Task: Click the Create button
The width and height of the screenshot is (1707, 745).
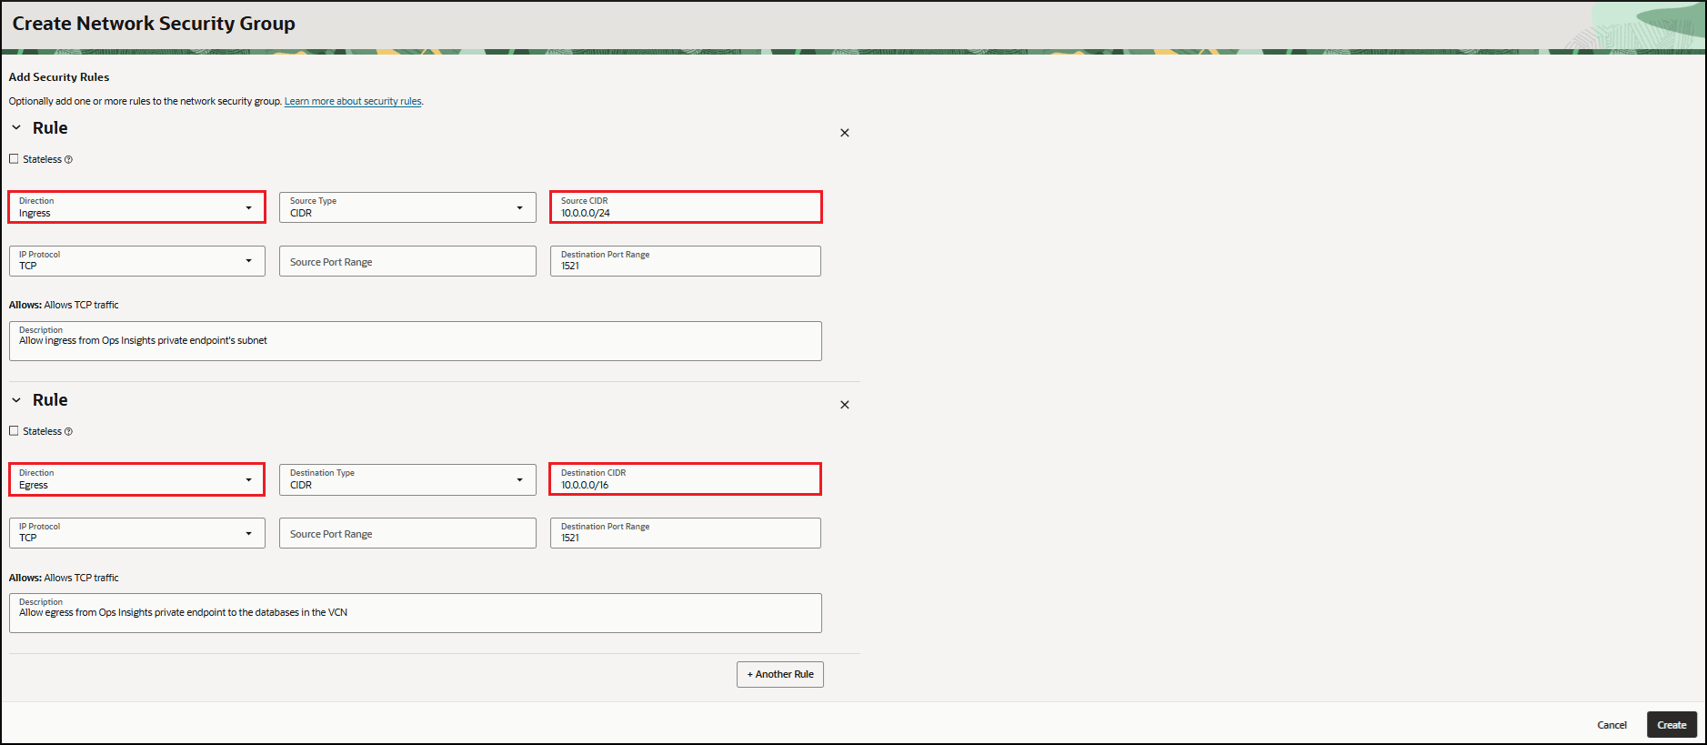Action: (1672, 725)
